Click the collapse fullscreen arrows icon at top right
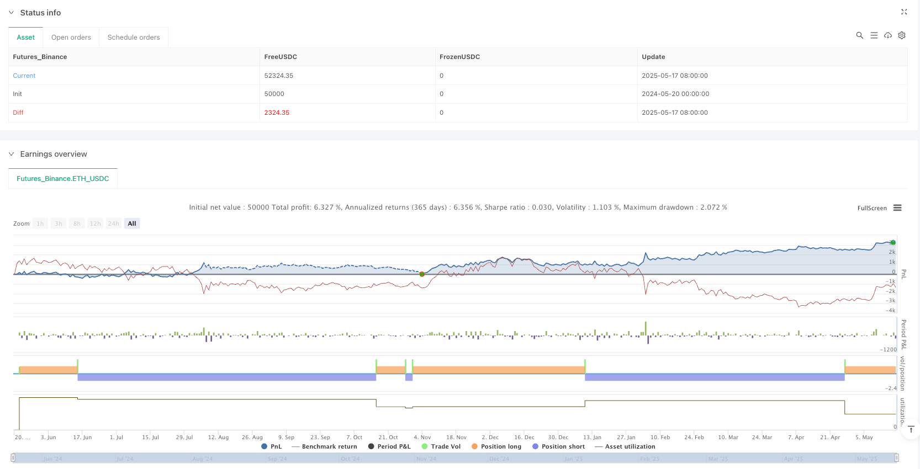 (904, 12)
